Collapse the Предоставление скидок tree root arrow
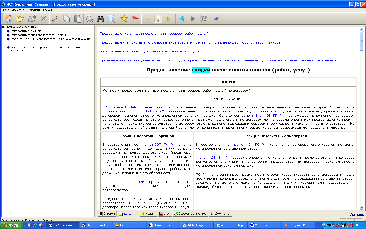 4,27
